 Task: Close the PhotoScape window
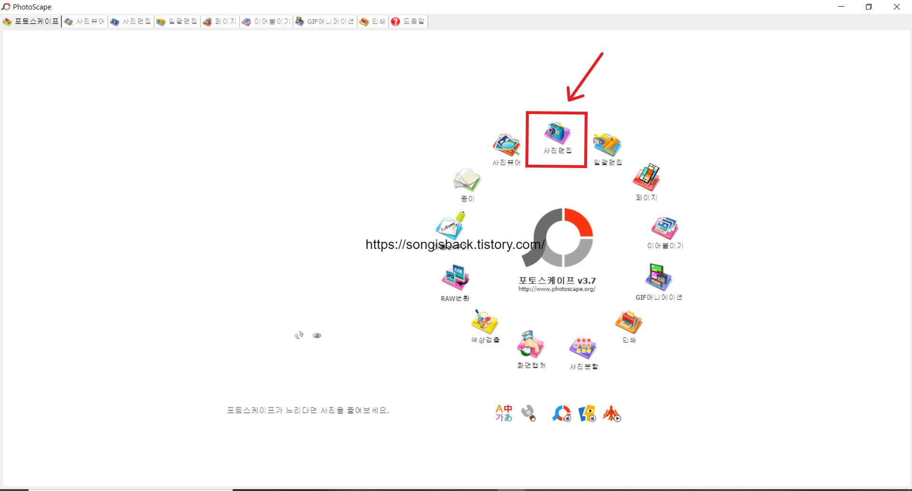pos(897,7)
